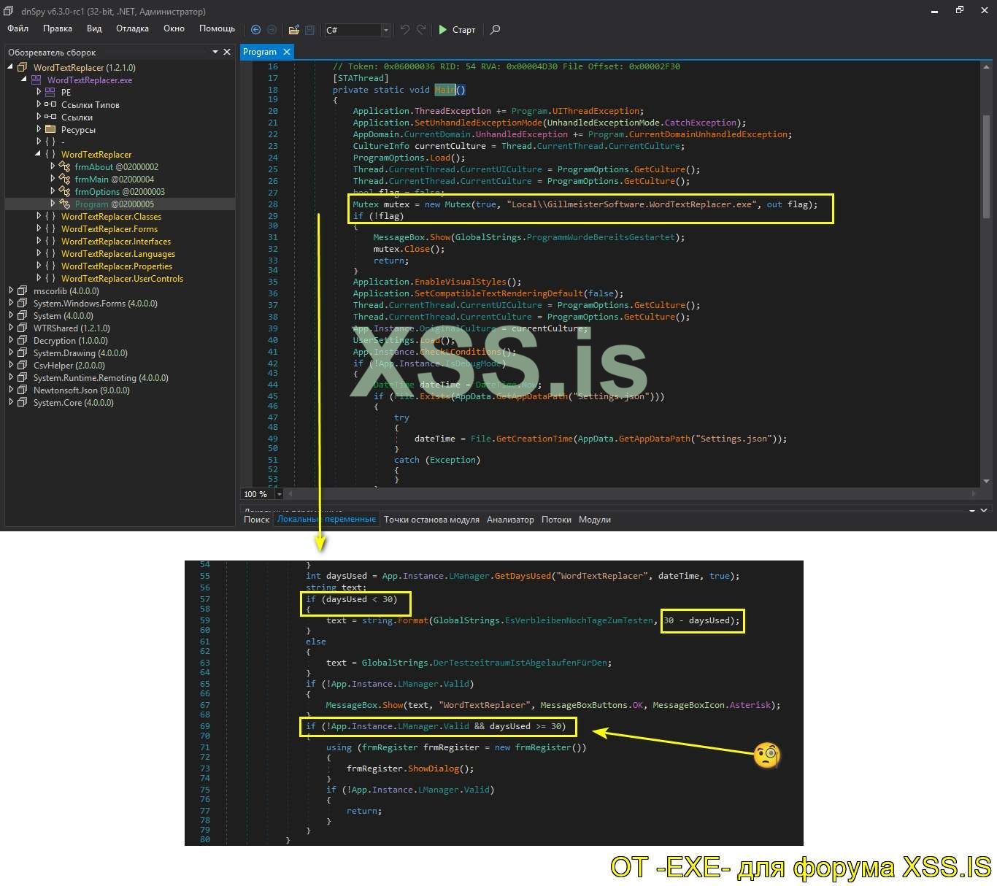Open search with the magnifier icon

pyautogui.click(x=495, y=30)
